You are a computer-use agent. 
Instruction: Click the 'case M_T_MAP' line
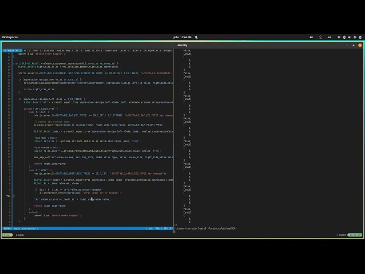tap(39, 112)
